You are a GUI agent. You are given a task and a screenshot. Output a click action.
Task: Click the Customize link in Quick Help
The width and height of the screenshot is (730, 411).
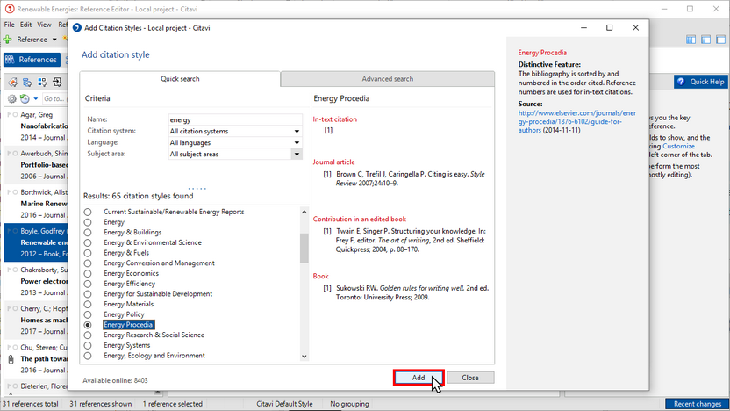pyautogui.click(x=678, y=146)
